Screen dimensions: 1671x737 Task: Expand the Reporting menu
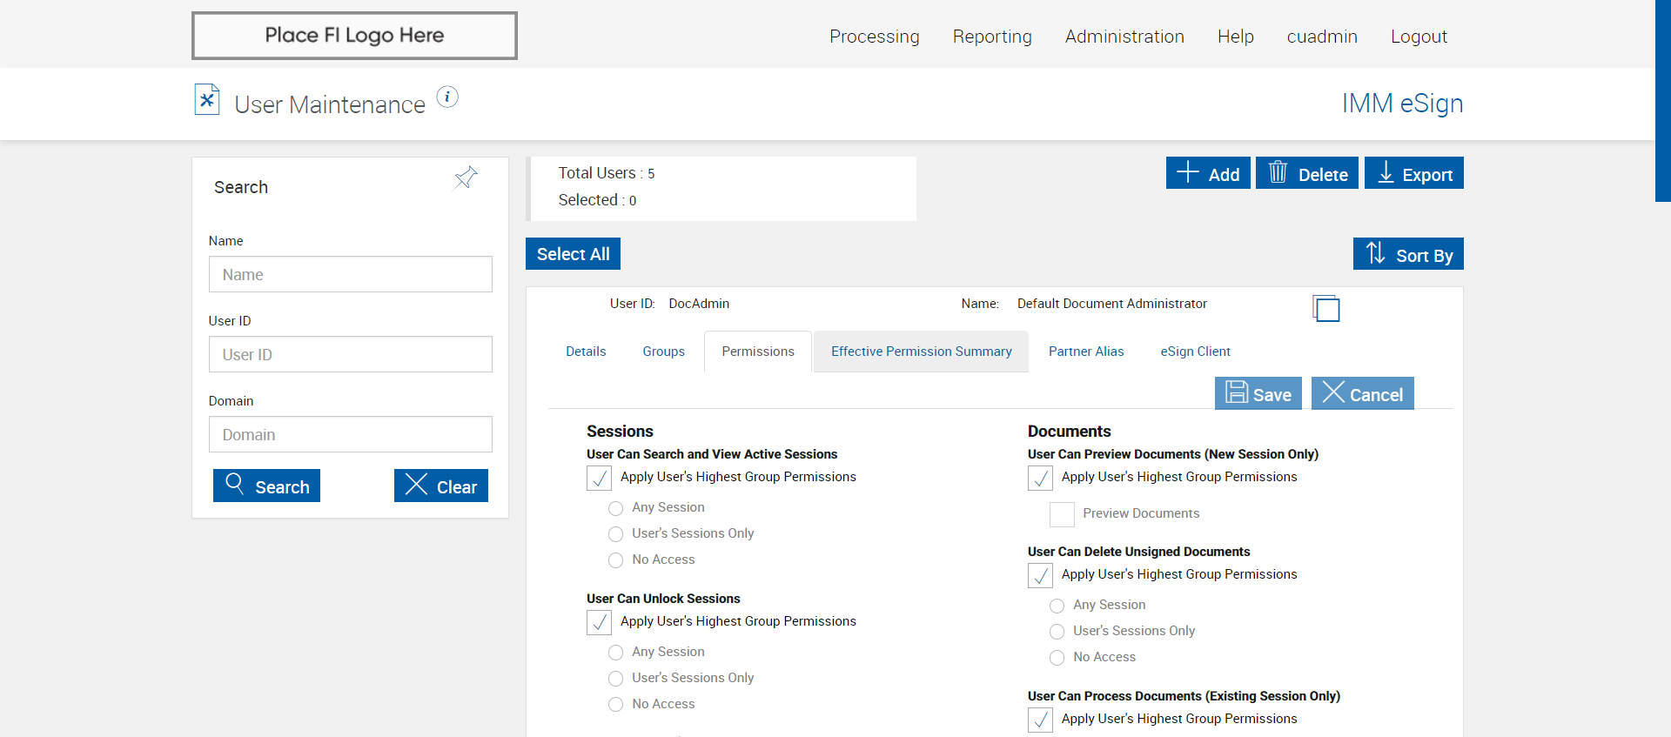coord(991,37)
